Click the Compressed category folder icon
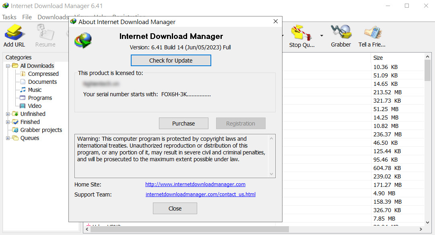 point(23,74)
